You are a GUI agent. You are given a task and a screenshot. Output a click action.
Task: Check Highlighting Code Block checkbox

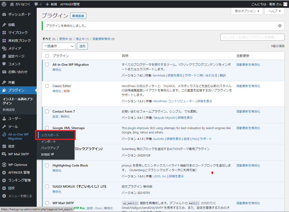(47, 165)
